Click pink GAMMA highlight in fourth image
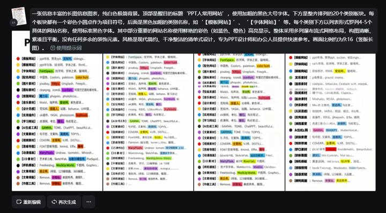Image resolution: width=386 pixels, height=213 pixels. click(318, 130)
